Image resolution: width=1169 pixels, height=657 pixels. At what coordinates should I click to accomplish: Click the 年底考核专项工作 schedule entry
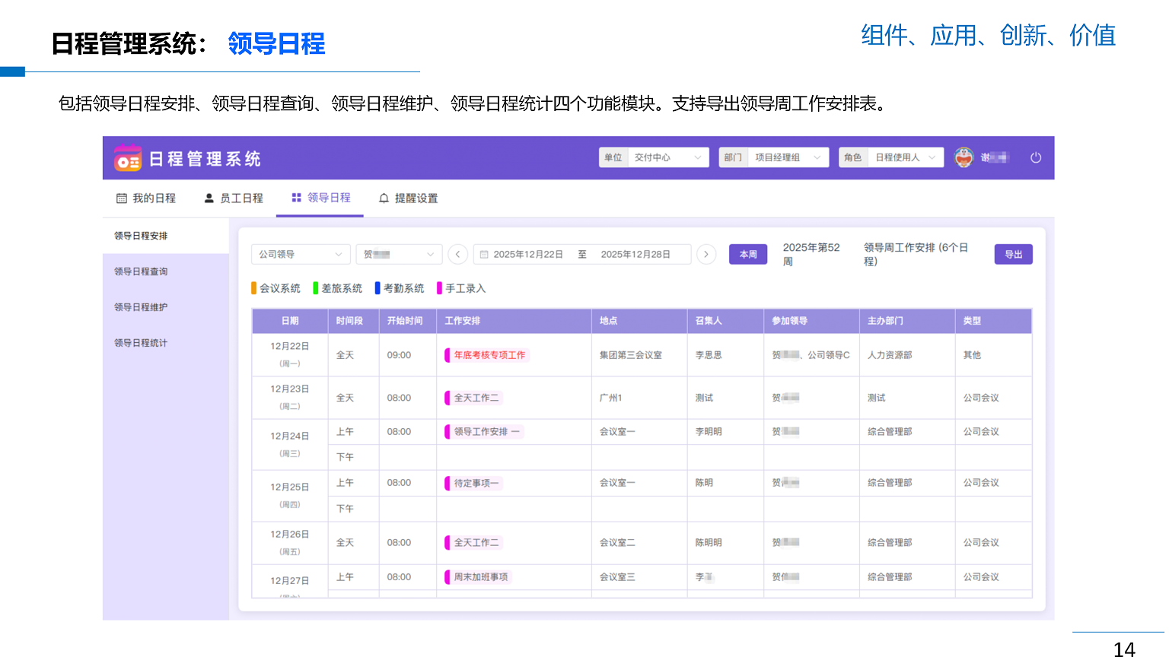click(x=489, y=355)
